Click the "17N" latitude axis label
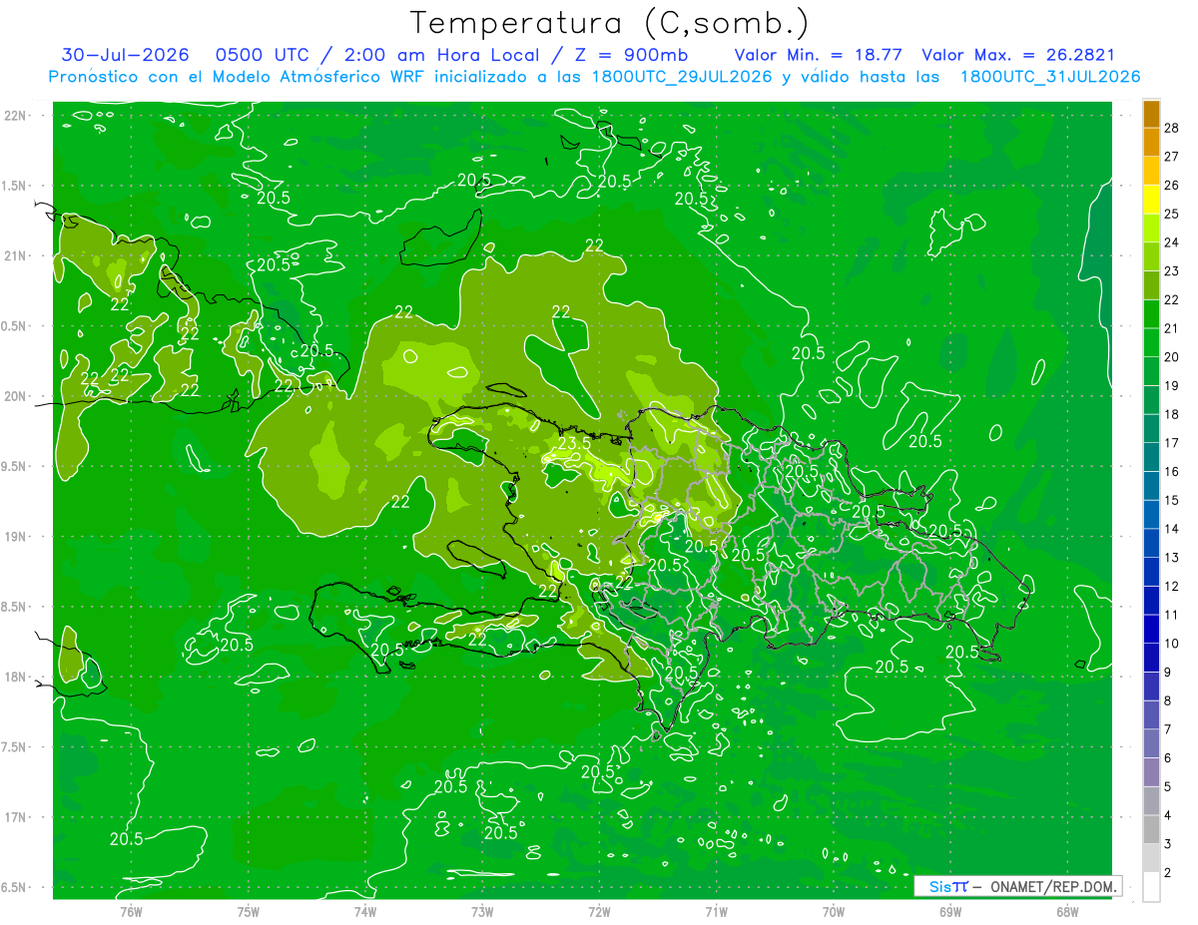 pos(16,817)
